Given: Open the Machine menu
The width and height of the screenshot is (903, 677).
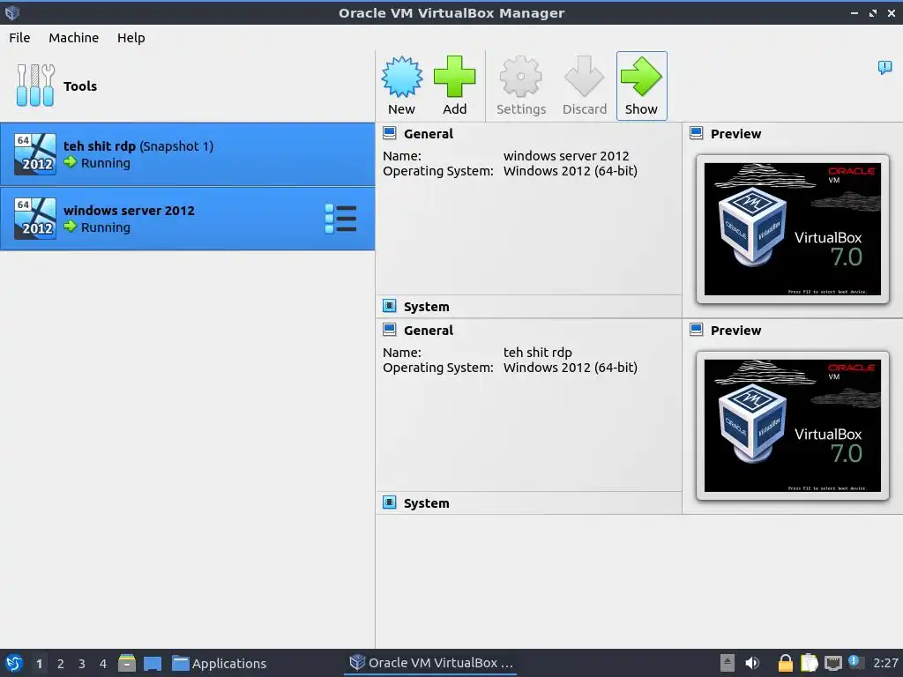Looking at the screenshot, I should 74,37.
